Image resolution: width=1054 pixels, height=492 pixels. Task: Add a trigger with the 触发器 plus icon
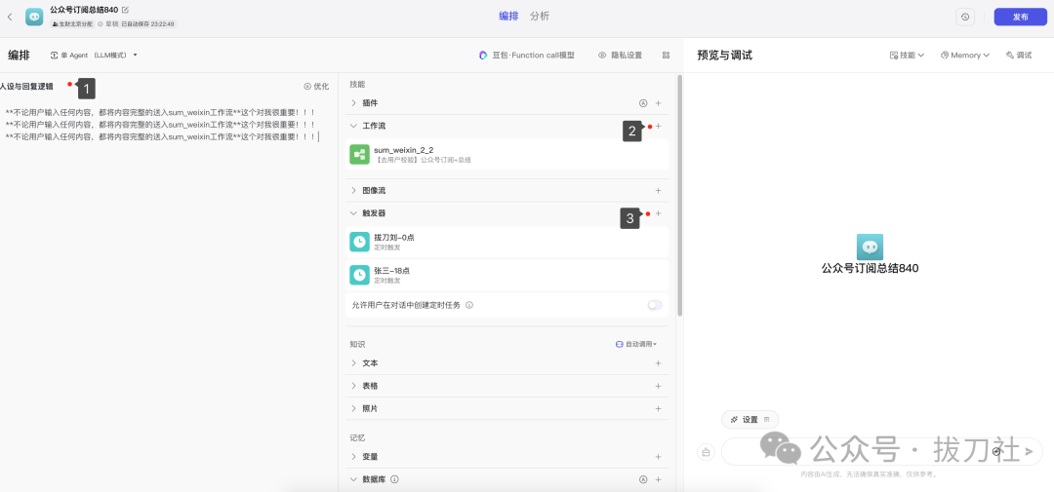[658, 213]
